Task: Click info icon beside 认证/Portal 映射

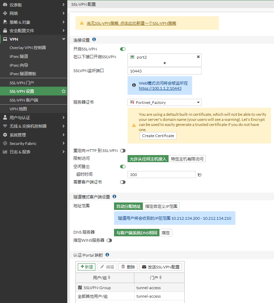Action: [107, 255]
